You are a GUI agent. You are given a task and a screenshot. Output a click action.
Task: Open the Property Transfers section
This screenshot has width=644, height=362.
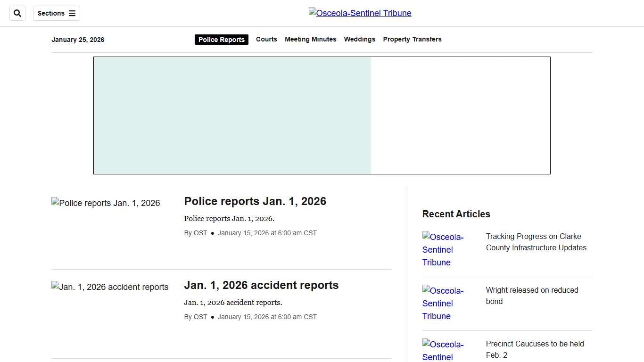point(412,39)
